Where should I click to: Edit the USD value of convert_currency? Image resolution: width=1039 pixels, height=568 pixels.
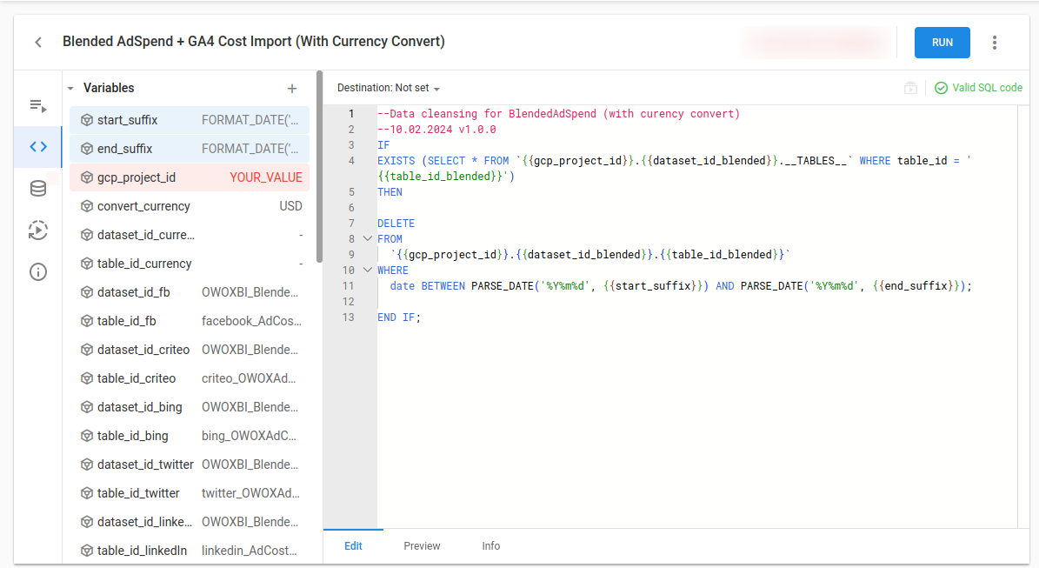[x=290, y=206]
